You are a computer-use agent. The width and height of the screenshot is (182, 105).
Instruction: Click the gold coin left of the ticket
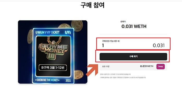coord(30,36)
